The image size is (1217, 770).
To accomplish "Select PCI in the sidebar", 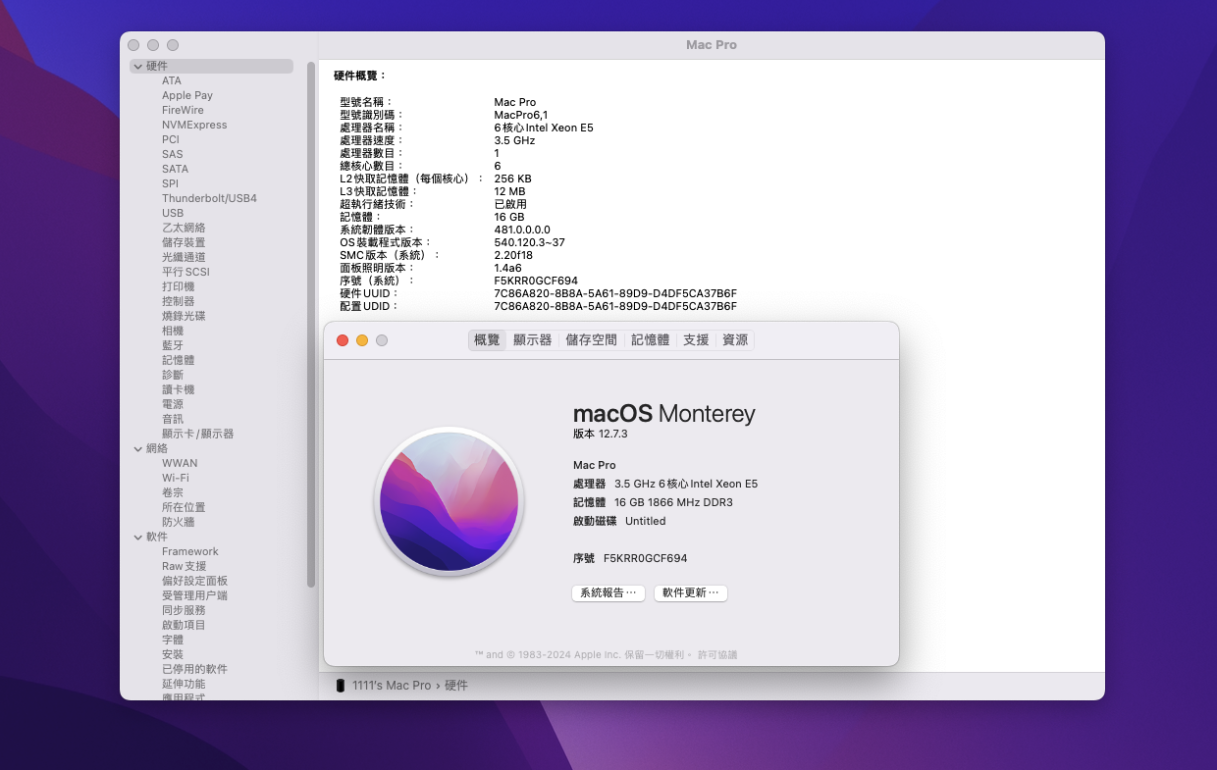I will coord(171,139).
